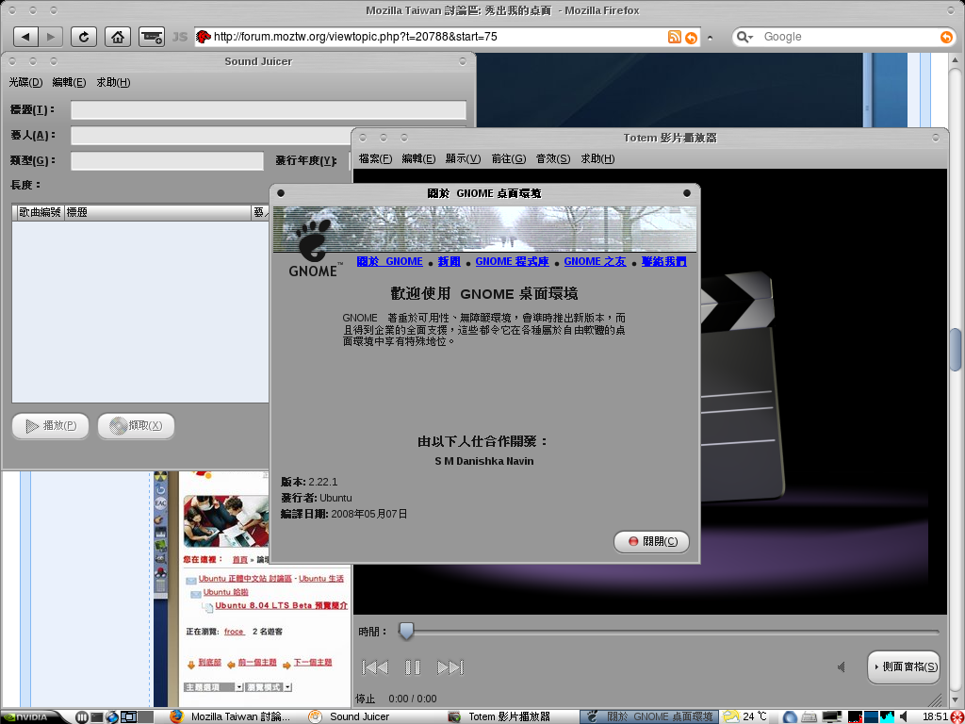Reload the page in Firefox
The height and width of the screenshot is (724, 965).
coord(85,37)
